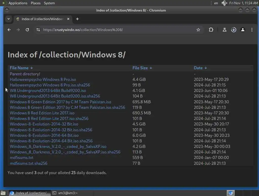Click the 4.4 GiB size cell
Viewport: 259px width, 196px height.
click(x=139, y=80)
